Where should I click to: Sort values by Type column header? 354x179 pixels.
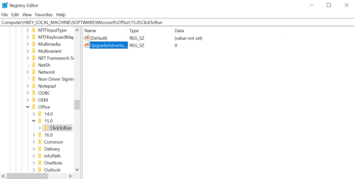click(x=151, y=31)
